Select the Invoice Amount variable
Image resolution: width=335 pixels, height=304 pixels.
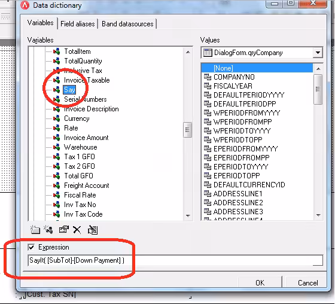[x=86, y=138]
